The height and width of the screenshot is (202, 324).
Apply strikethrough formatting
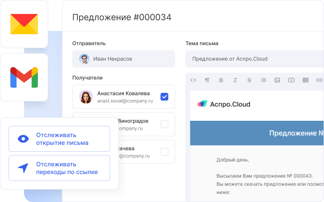tap(249, 80)
